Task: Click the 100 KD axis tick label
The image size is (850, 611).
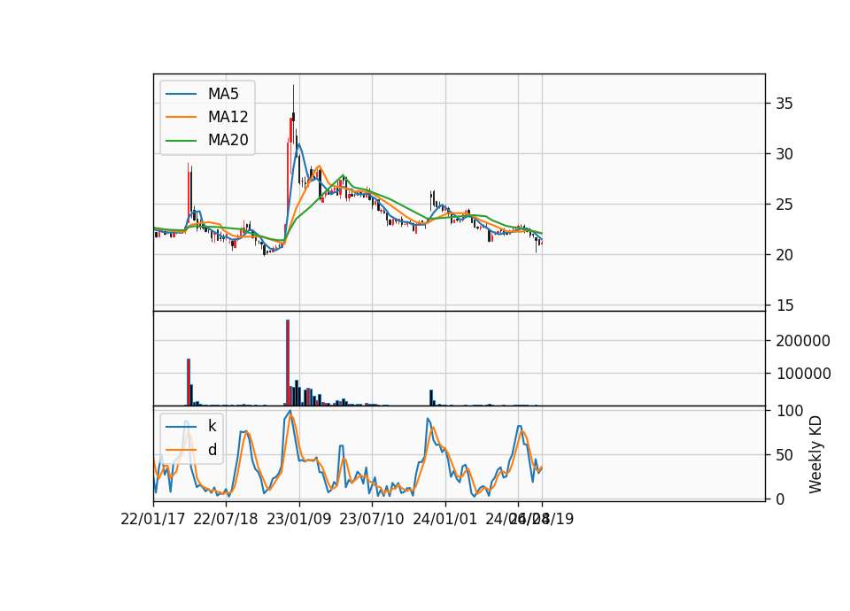Action: coord(789,411)
